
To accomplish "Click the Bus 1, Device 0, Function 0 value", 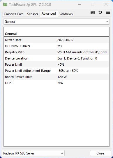I will [77, 58].
